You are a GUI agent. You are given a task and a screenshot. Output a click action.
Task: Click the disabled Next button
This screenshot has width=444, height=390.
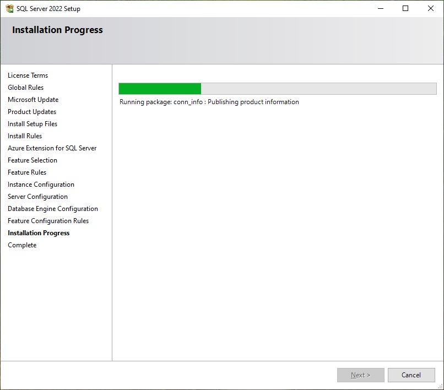(x=360, y=375)
